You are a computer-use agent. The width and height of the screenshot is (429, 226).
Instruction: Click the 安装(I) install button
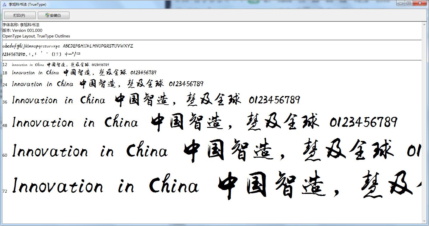click(54, 15)
